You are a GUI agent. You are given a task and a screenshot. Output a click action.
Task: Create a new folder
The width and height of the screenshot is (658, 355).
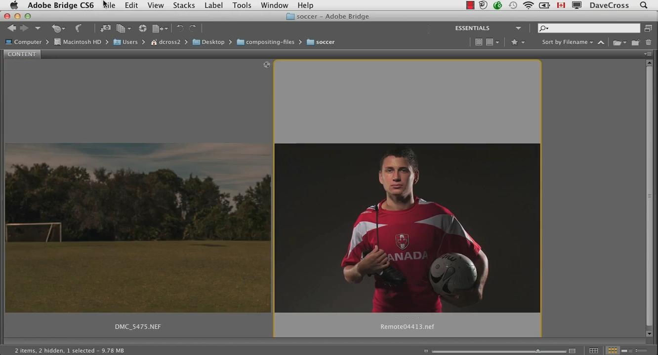click(635, 42)
